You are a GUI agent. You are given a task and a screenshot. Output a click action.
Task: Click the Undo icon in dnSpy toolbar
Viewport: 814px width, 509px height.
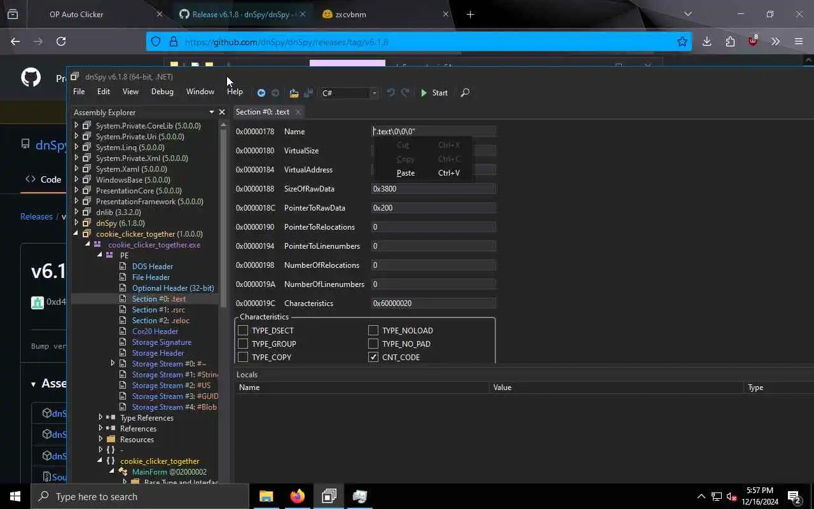coord(390,93)
